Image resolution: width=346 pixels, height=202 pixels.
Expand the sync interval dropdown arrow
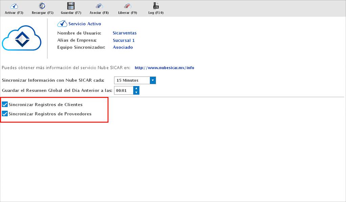pyautogui.click(x=152, y=80)
